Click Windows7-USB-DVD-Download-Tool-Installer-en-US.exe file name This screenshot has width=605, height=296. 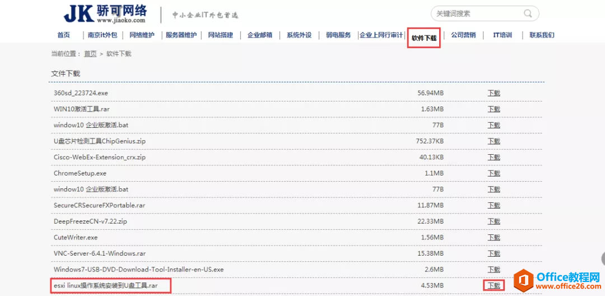138,270
